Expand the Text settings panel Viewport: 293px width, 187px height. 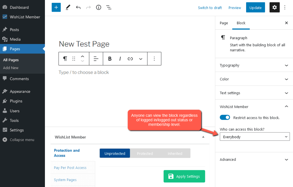[x=254, y=93]
